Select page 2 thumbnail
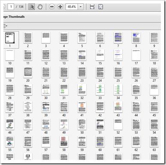The image size is (166, 165). pos(28,38)
